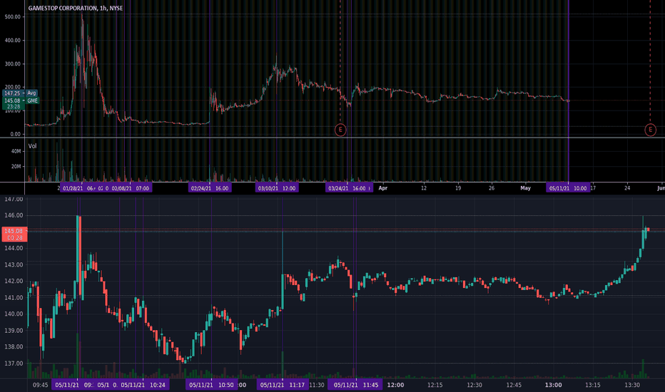The width and height of the screenshot is (665, 392).
Task: Click the 24 date label on upper time axis
Action: [627, 188]
